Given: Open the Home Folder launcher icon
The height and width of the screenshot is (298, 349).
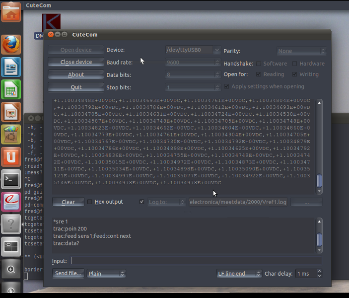Looking at the screenshot, I should point(11,13).
